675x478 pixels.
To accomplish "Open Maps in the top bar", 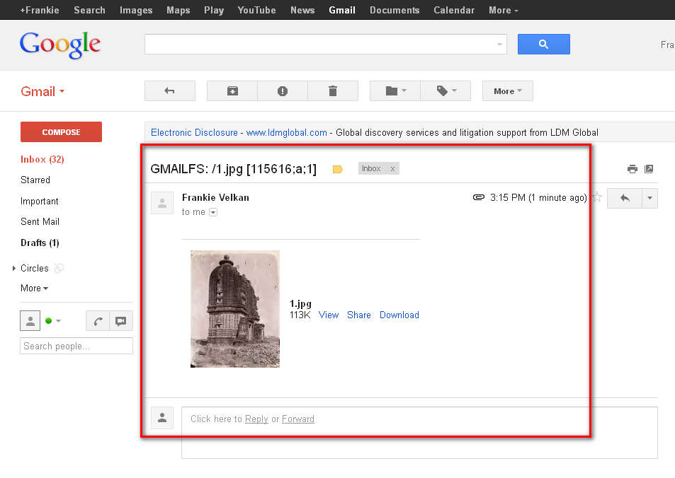I will coord(178,10).
